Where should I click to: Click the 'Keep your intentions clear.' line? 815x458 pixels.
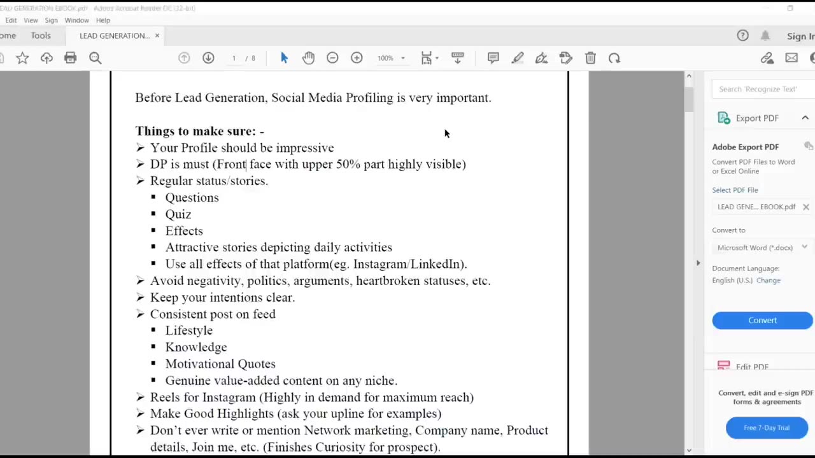[x=222, y=298]
